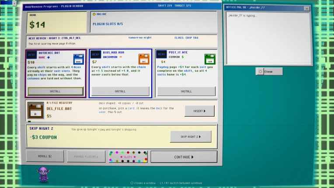Reroll the shop for $2
Image resolution: width=334 pixels, height=188 pixels.
click(x=45, y=156)
